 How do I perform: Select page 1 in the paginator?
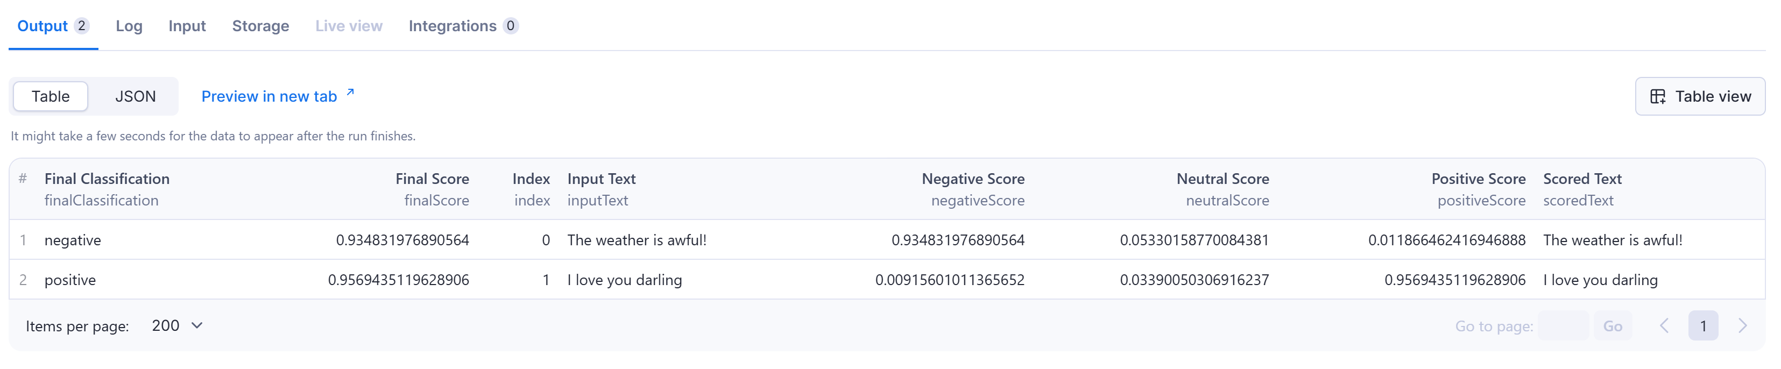(x=1704, y=325)
